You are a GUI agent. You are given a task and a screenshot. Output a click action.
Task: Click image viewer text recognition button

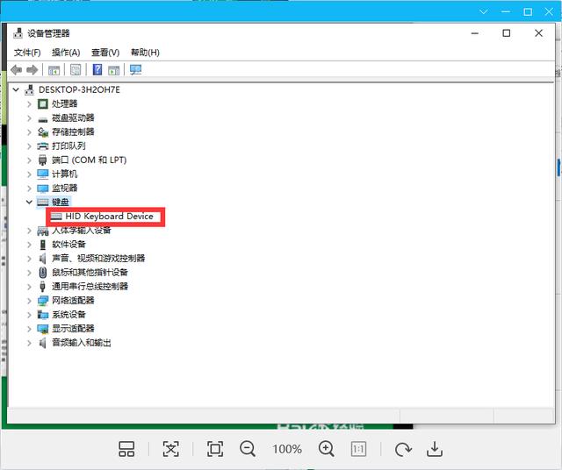(171, 449)
